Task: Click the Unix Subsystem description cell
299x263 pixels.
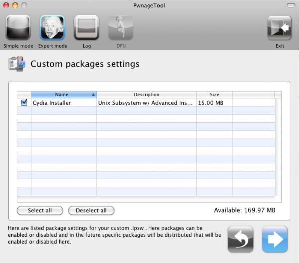Action: [x=146, y=103]
